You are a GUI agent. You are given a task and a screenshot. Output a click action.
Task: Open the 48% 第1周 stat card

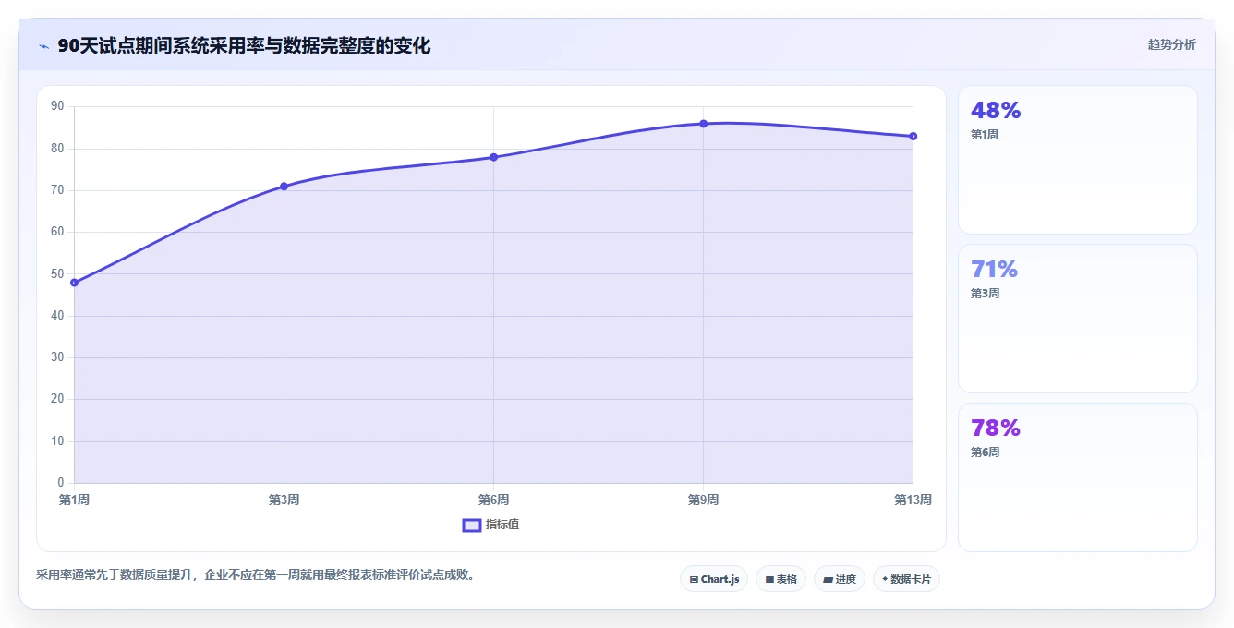[1077, 160]
